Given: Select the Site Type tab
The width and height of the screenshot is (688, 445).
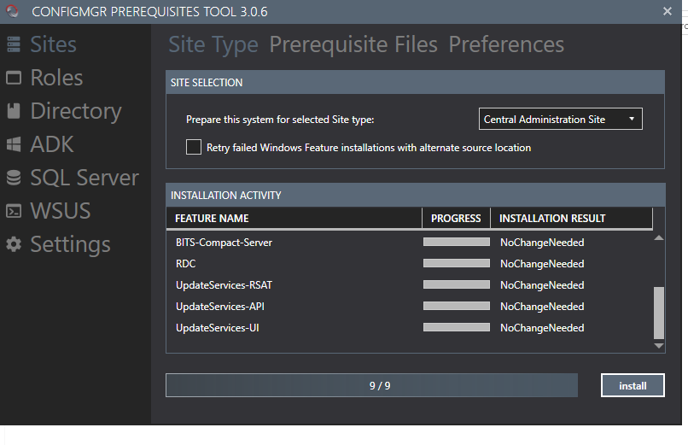Looking at the screenshot, I should [213, 44].
